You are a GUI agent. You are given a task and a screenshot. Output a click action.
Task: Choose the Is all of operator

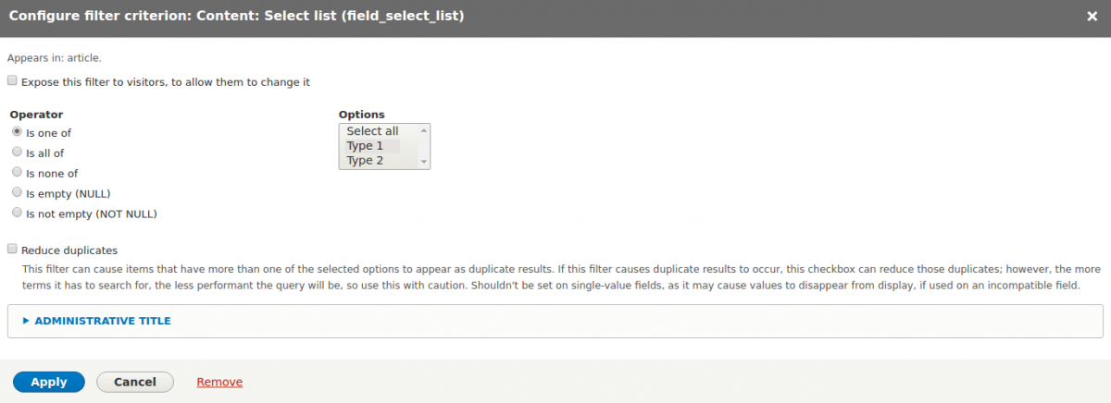17,153
